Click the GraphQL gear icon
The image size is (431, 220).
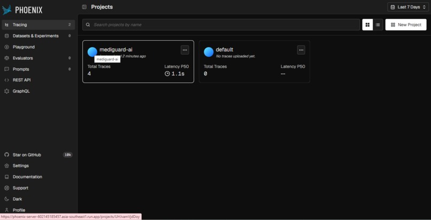[x=7, y=91]
